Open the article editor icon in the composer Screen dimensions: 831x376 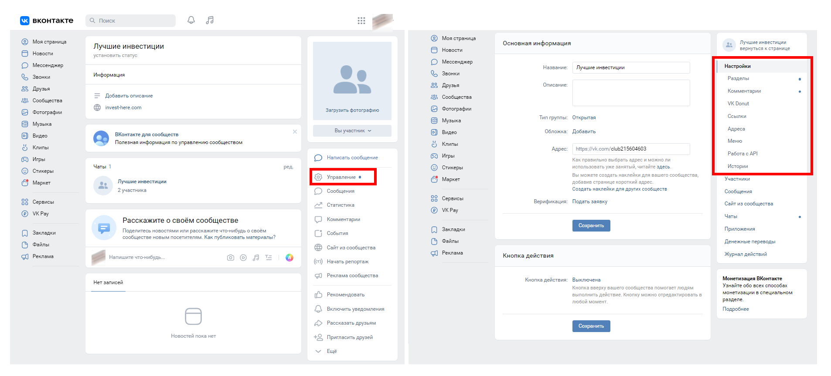(269, 258)
